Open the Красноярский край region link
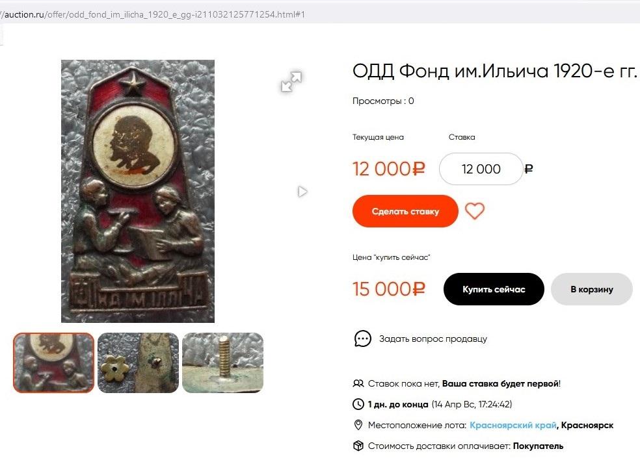This screenshot has height=460, width=640. (x=513, y=425)
